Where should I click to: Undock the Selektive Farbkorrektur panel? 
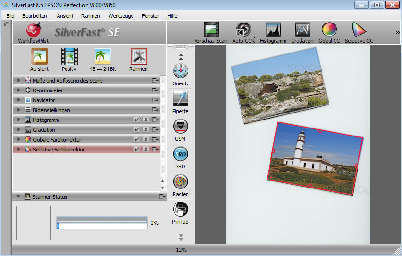[155, 149]
